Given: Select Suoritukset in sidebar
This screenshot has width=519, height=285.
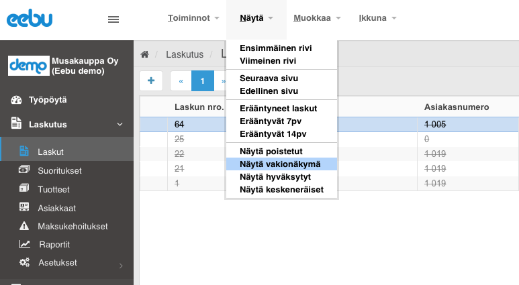Looking at the screenshot, I should pyautogui.click(x=59, y=170).
